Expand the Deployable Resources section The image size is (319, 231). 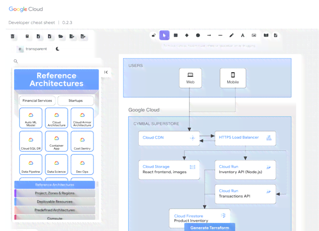[x=55, y=202]
